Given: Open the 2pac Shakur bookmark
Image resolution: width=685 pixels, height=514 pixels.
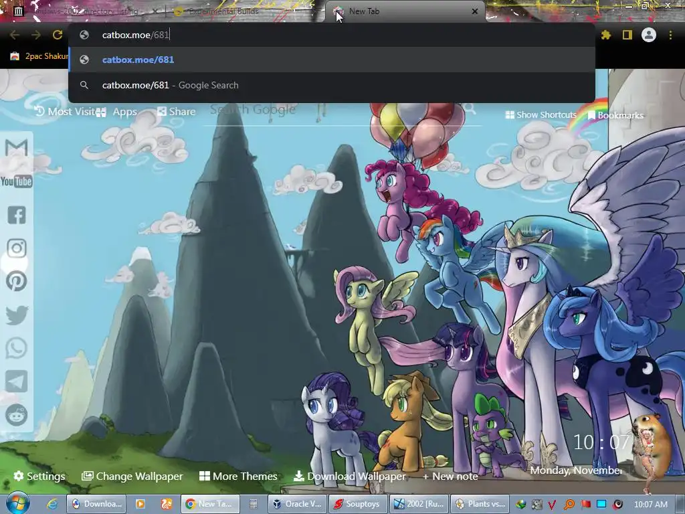Looking at the screenshot, I should coord(39,56).
